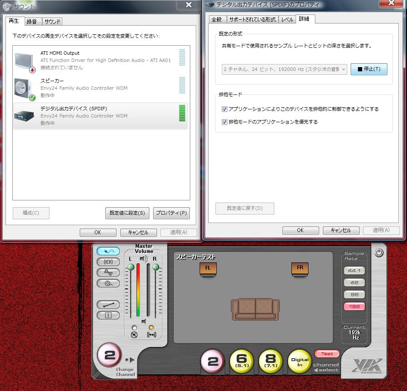Click 既定値に設定(S) button

pyautogui.click(x=127, y=213)
